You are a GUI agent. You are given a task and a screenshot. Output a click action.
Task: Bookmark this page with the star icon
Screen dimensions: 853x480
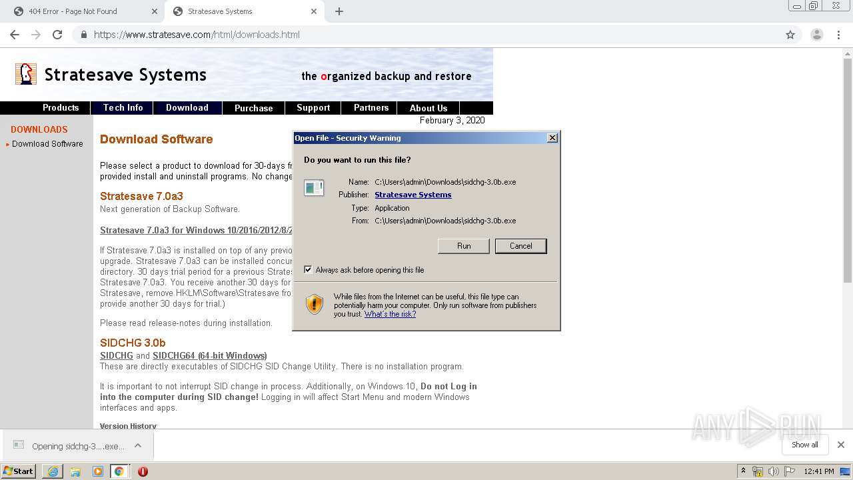click(790, 35)
